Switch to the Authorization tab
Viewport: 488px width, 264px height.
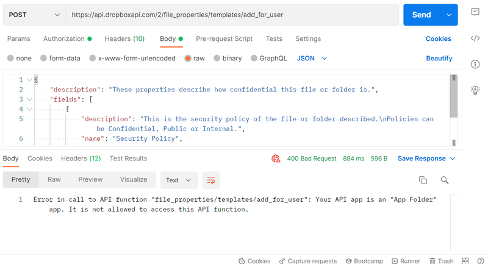pos(67,38)
